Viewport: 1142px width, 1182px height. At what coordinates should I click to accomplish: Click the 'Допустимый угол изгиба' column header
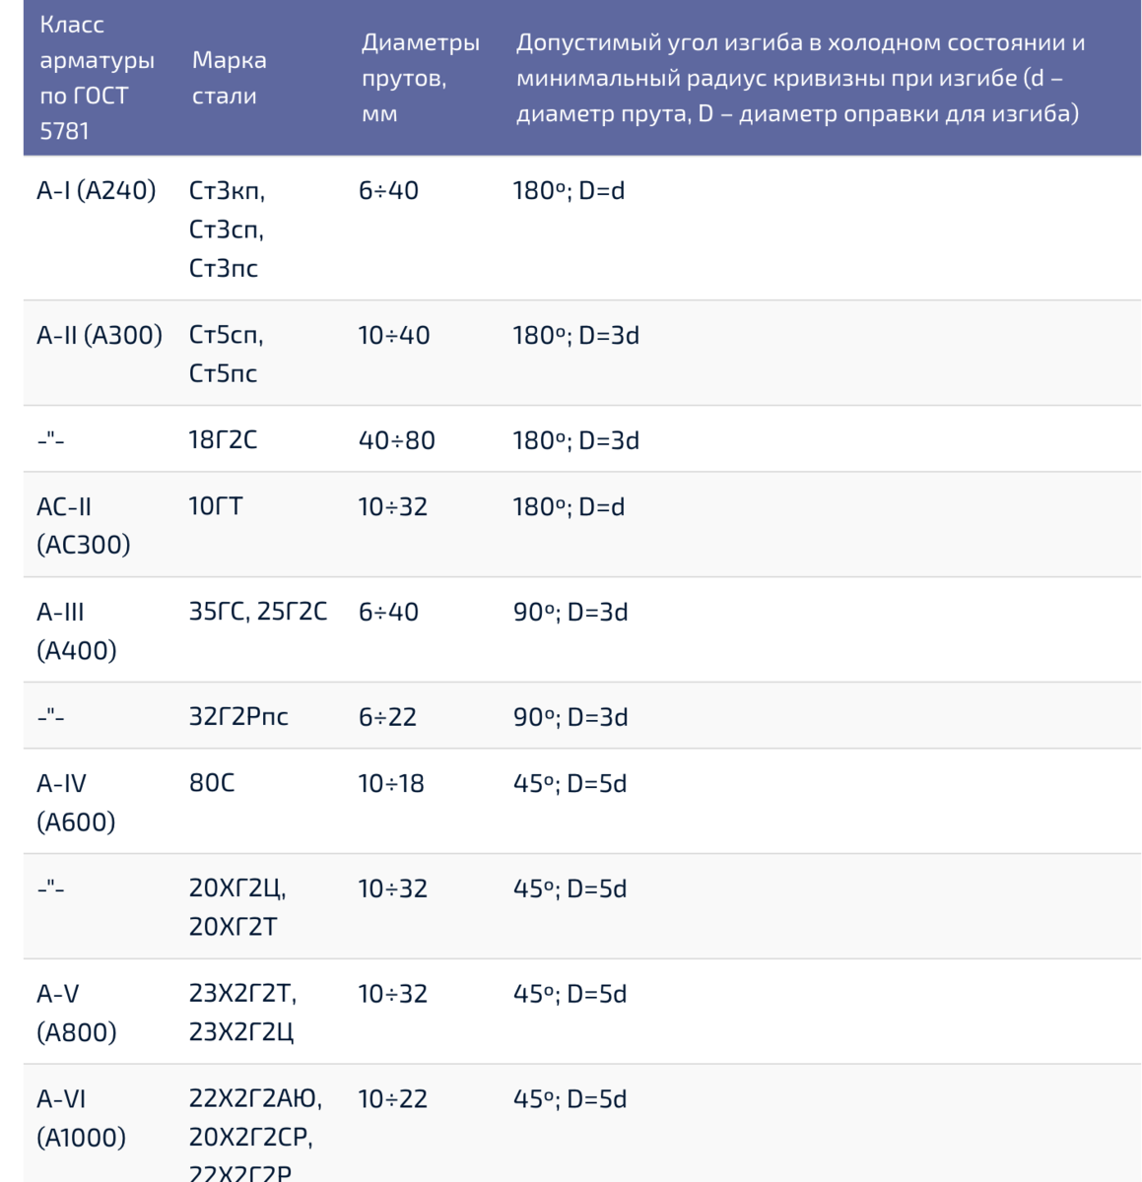tap(801, 78)
